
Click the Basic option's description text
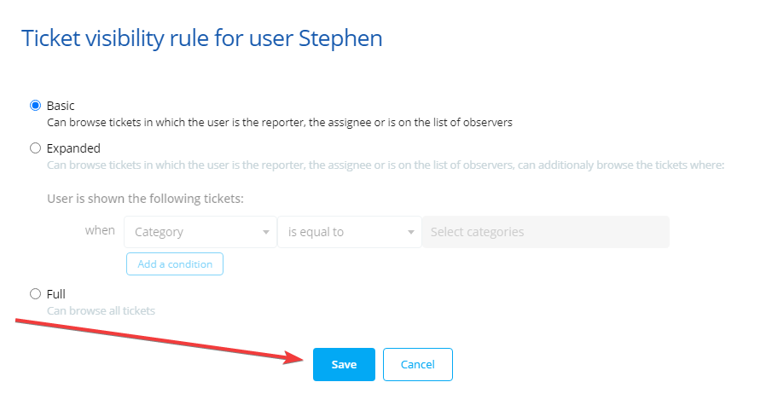[279, 123]
